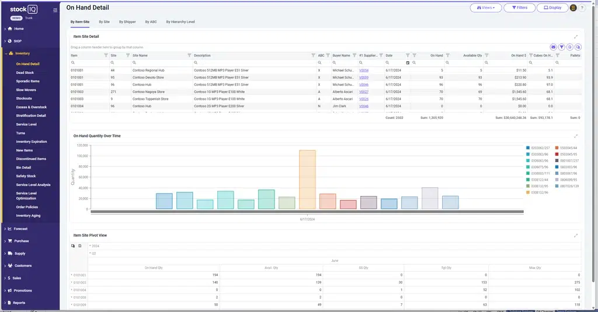Viewport: 598px width, 312px height.
Task: Switch to the By Site tab
Action: (104, 22)
